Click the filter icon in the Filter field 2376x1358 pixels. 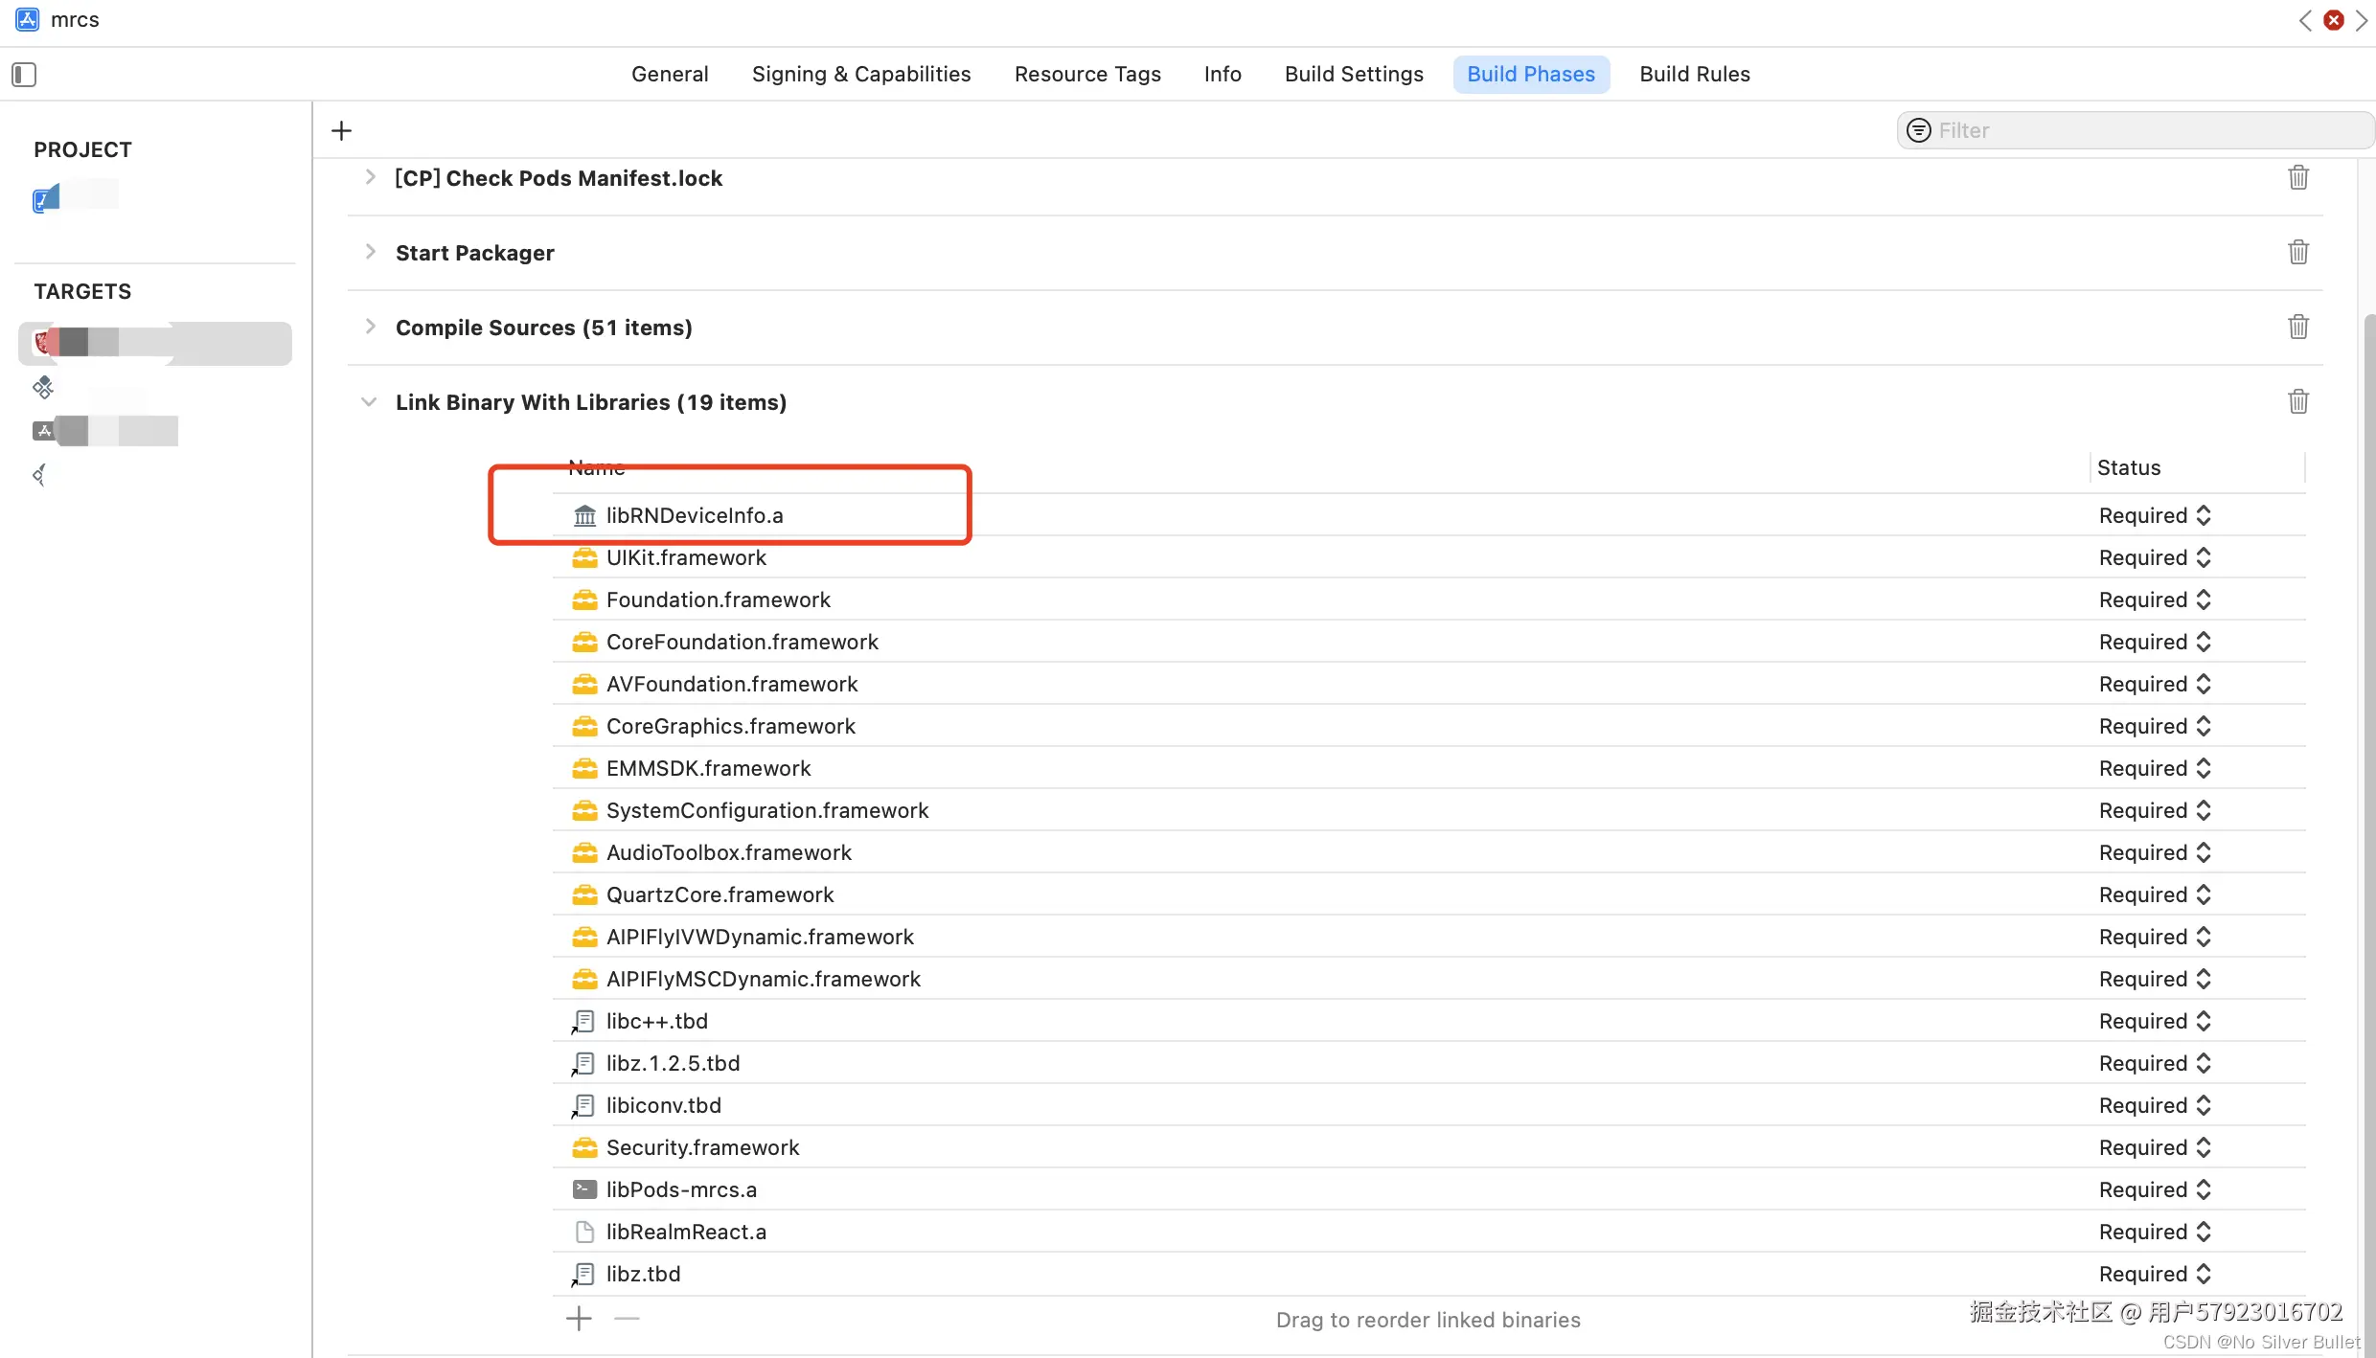pos(1918,130)
